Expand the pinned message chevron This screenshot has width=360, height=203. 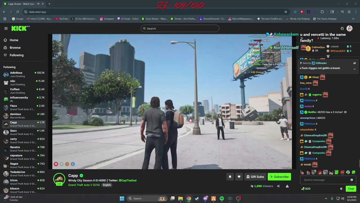pos(354,69)
